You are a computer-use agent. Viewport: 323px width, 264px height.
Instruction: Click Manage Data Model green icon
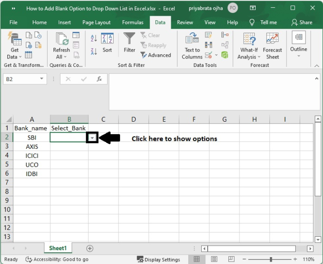coord(225,55)
